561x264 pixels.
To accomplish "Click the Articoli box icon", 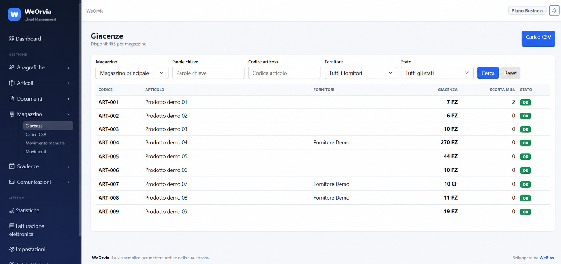I will pos(12,83).
